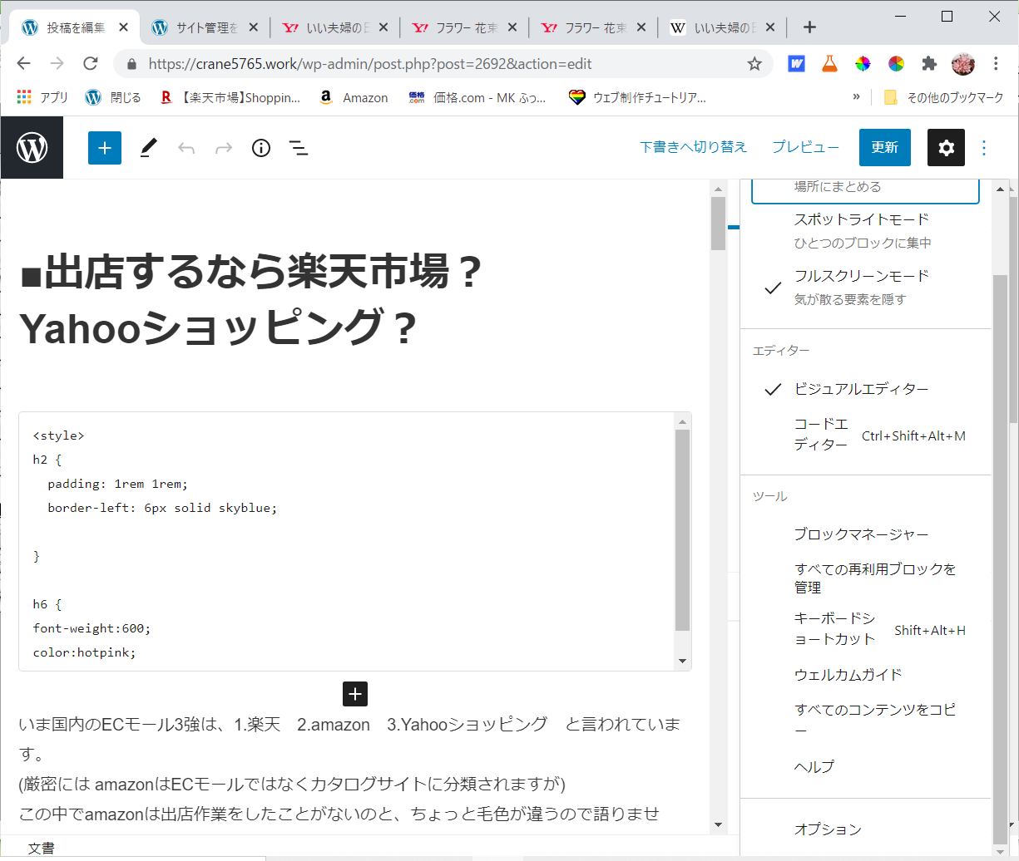Open the block inserter plus button

tap(105, 148)
